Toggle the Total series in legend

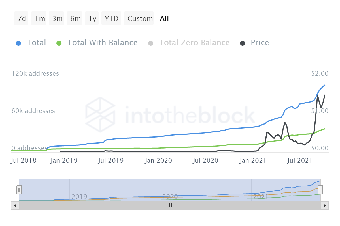[x=36, y=43]
